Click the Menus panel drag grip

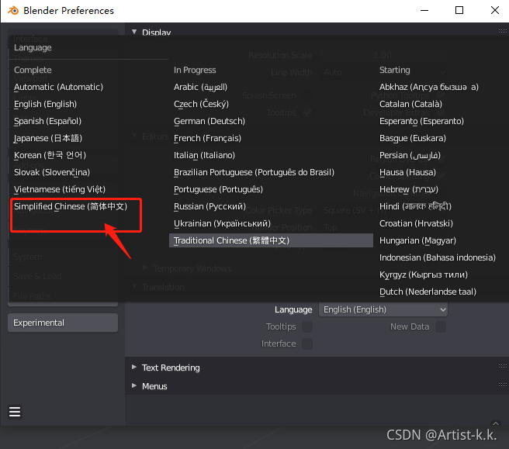(x=503, y=385)
